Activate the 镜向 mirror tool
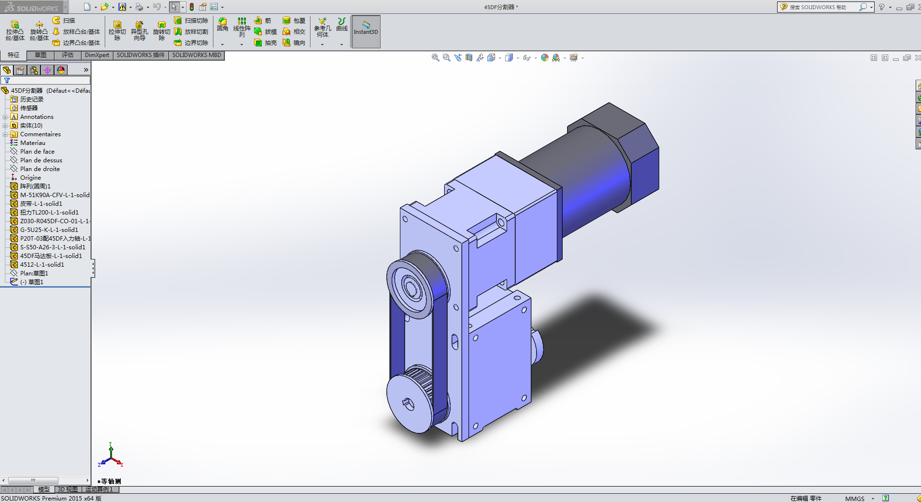The height and width of the screenshot is (502, 921). pyautogui.click(x=294, y=43)
